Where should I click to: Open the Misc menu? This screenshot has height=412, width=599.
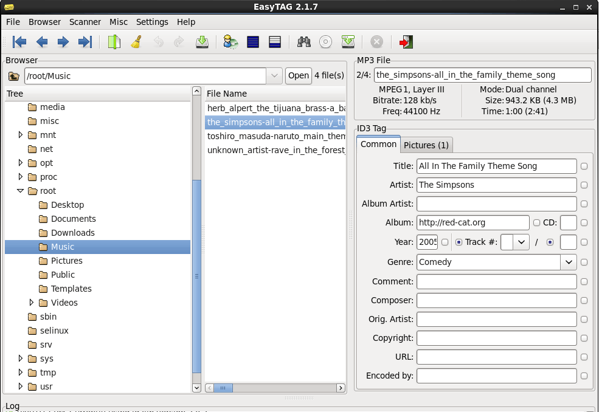[x=119, y=22]
